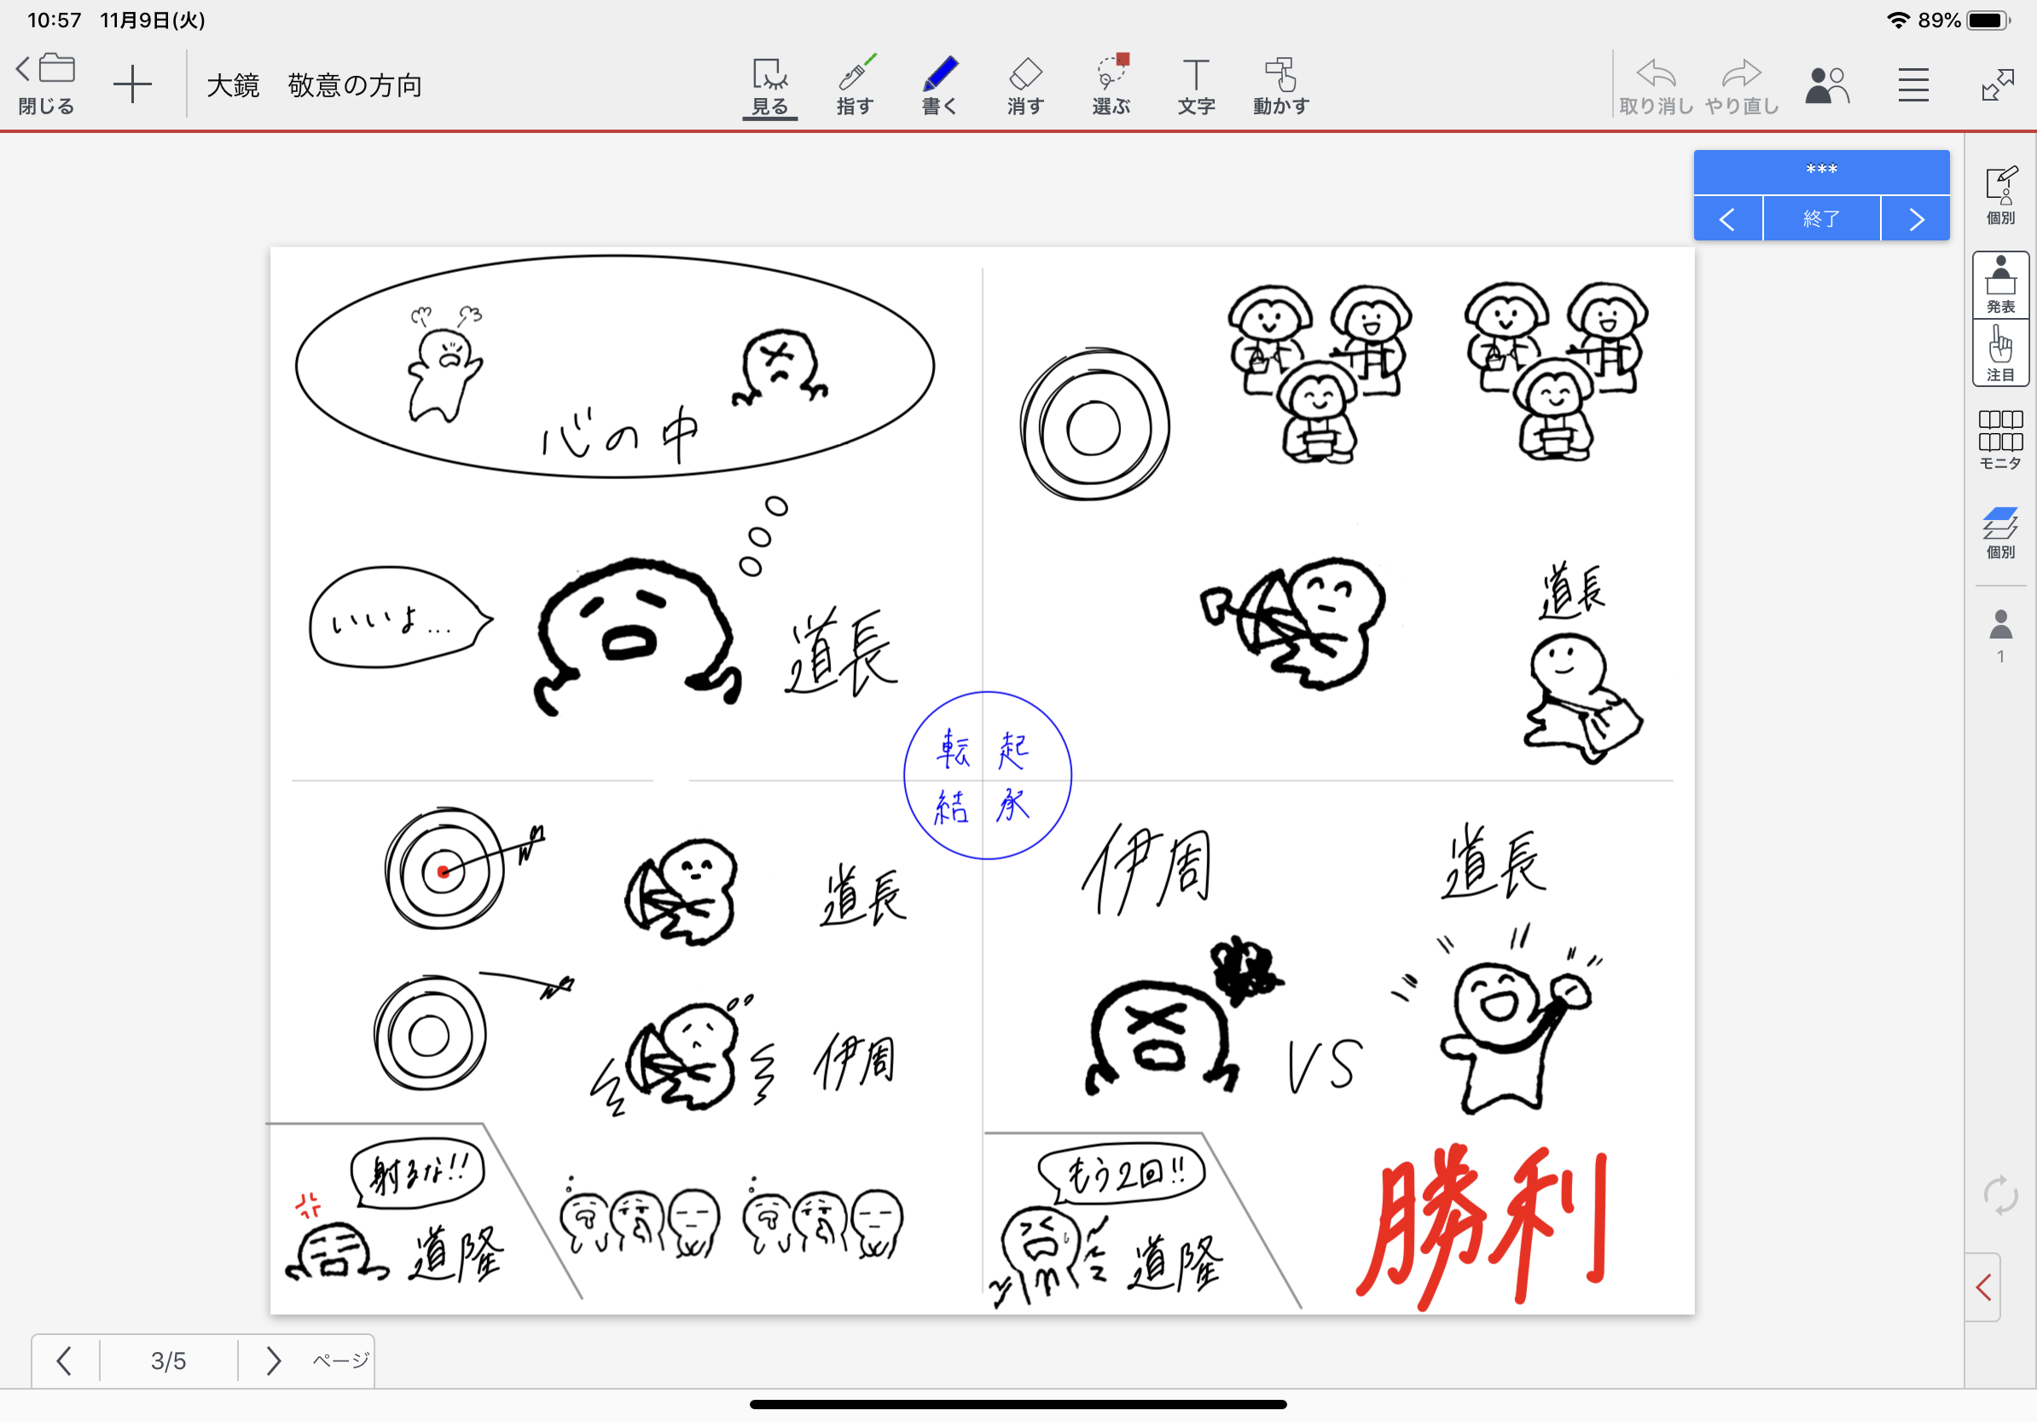Select the 書く pen tool
Screen dimensions: 2037x1422
939,86
